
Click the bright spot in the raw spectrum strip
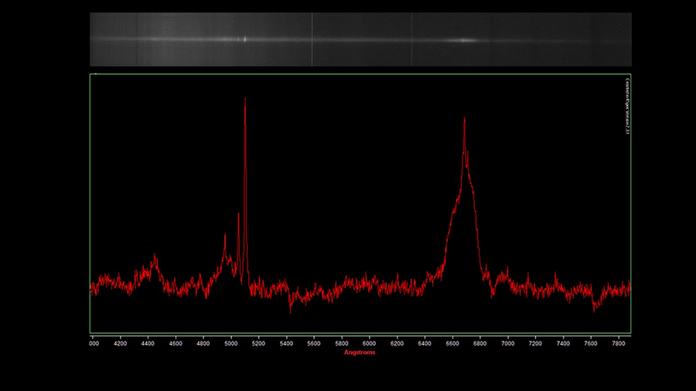[x=244, y=39]
